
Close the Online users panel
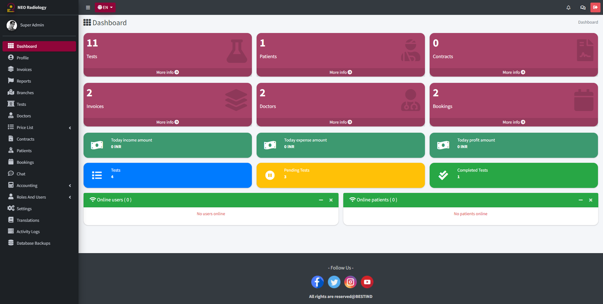tap(331, 200)
